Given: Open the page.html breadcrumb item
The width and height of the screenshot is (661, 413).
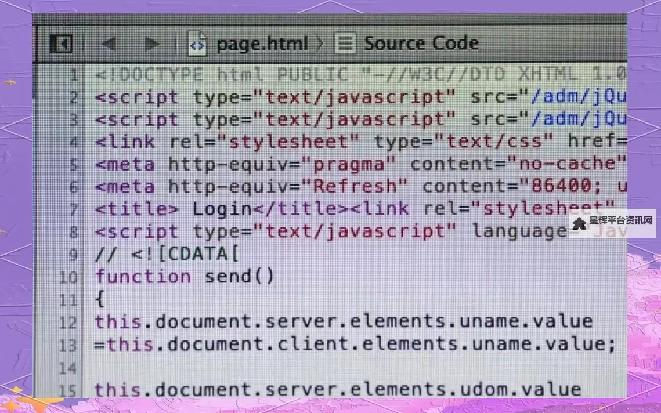Looking at the screenshot, I should [x=261, y=44].
